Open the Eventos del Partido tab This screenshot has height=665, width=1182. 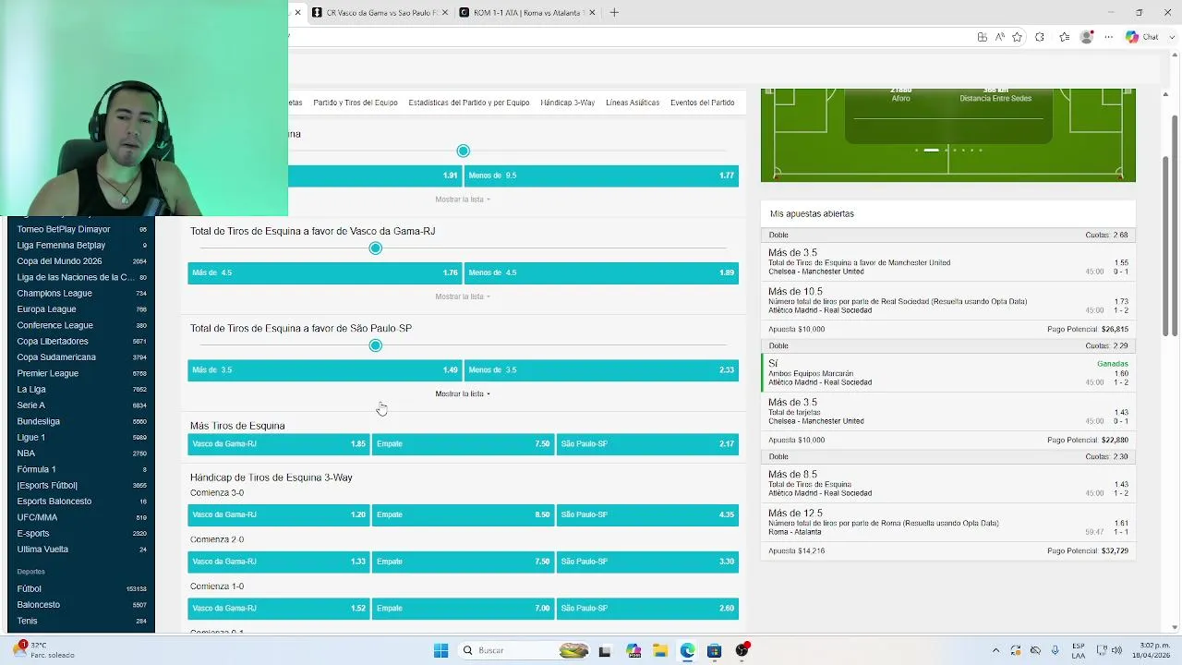click(x=703, y=103)
